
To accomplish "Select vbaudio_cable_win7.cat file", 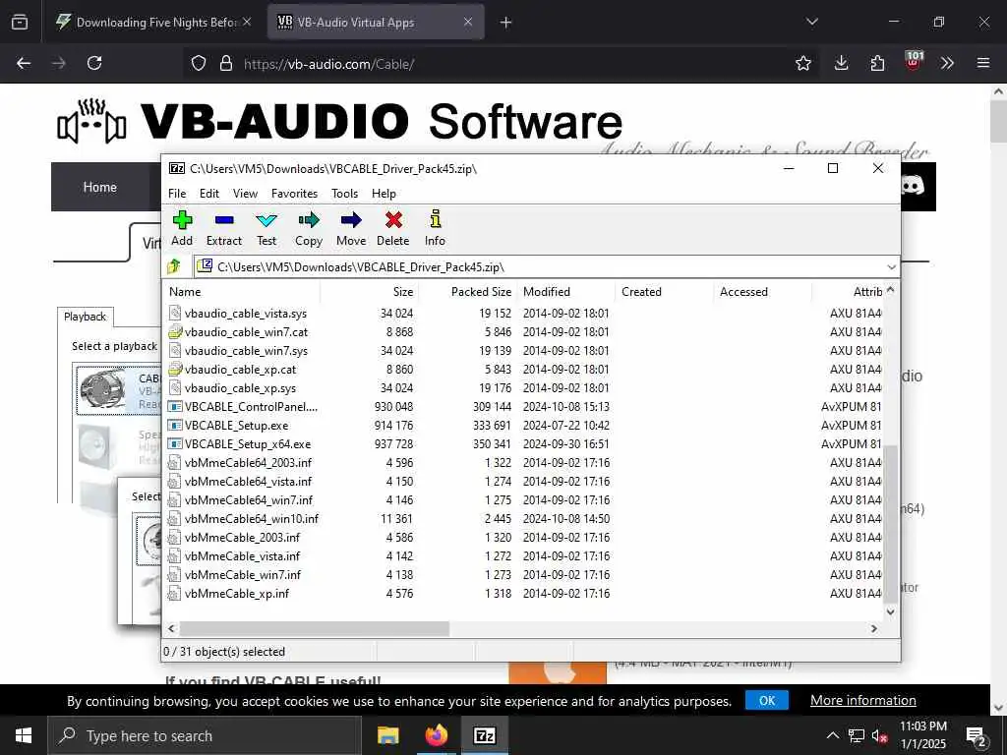I will [247, 332].
